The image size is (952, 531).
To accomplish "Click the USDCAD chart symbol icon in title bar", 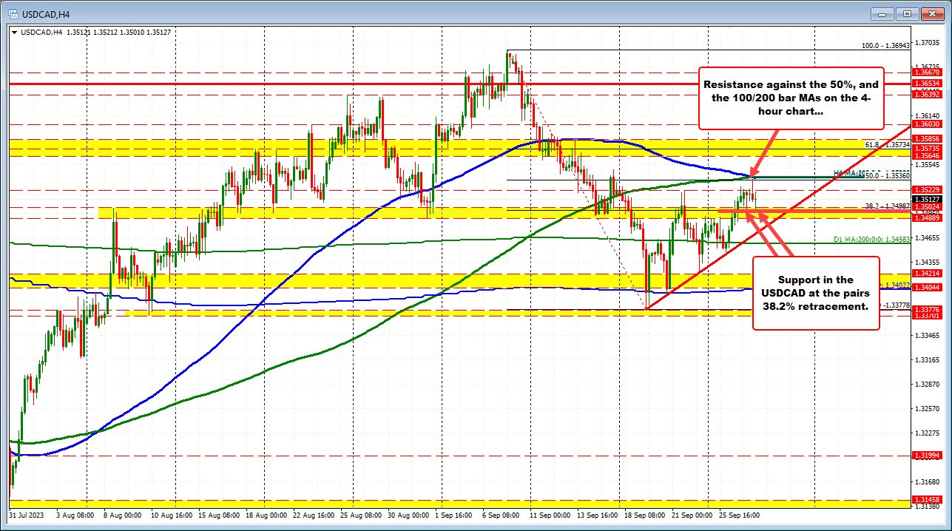I will pyautogui.click(x=13, y=13).
